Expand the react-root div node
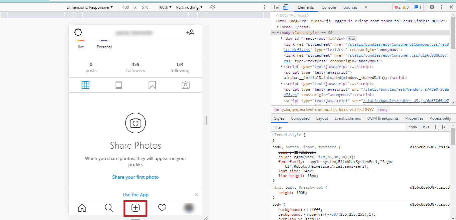 click(282, 38)
